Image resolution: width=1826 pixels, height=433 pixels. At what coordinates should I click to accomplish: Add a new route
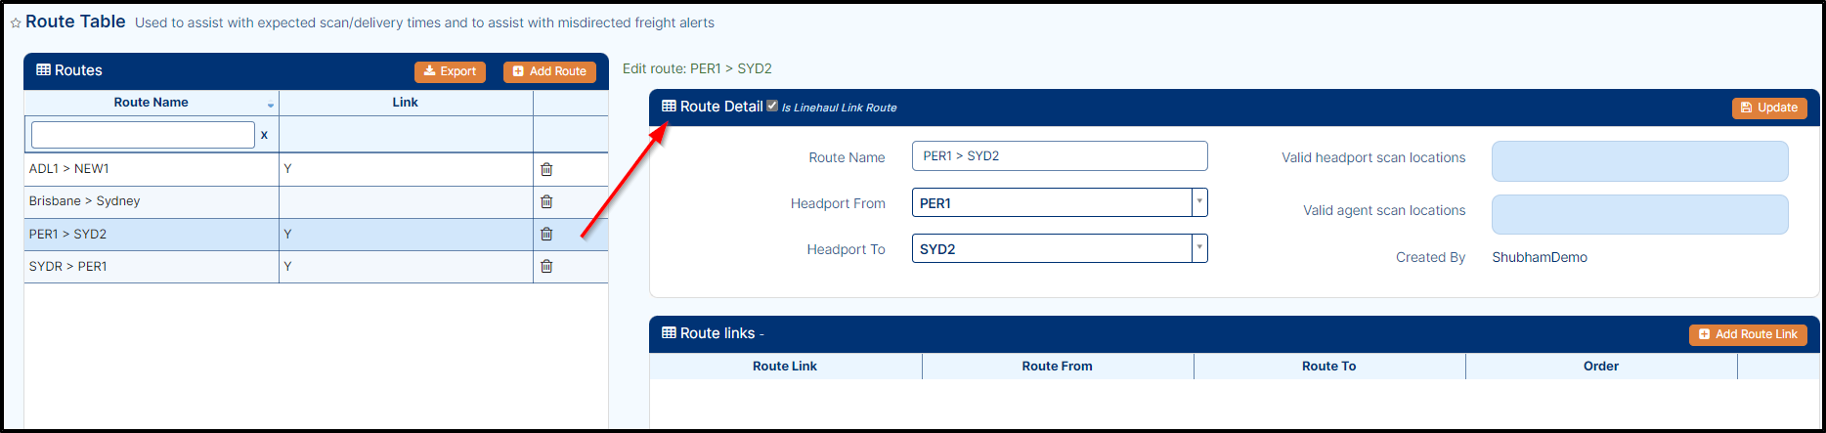tap(549, 71)
